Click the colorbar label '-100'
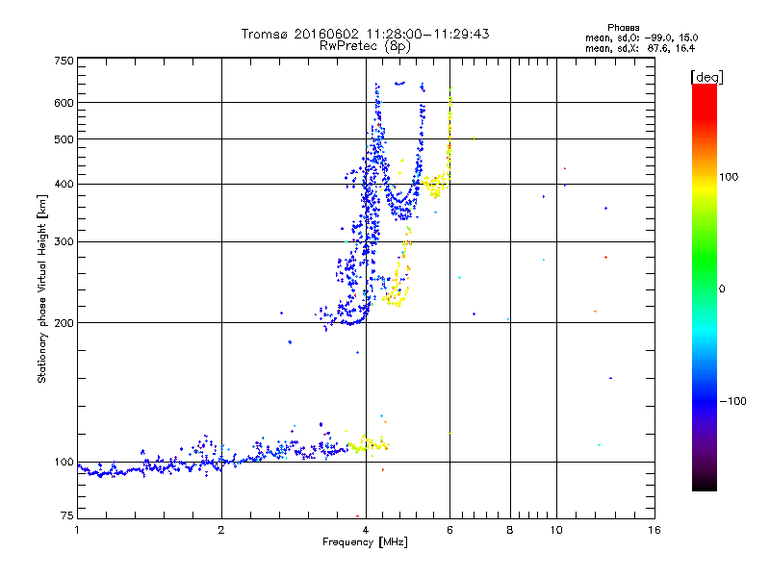This screenshot has height=577, width=770. point(733,401)
